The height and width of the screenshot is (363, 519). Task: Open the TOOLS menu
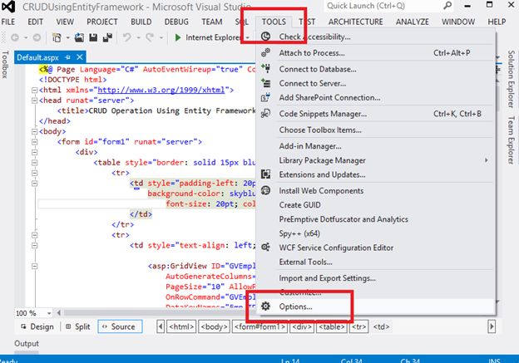tap(274, 22)
